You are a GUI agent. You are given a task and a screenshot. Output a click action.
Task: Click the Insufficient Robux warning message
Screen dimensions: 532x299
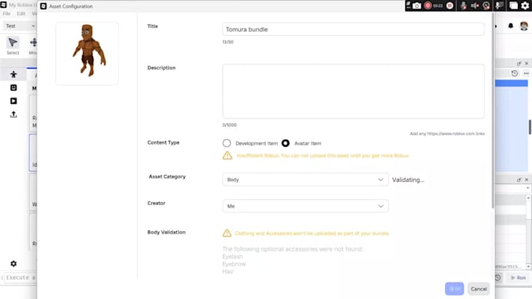(323, 155)
